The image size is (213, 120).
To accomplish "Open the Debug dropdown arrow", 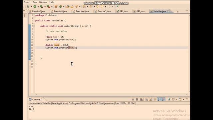I will (x=31, y=7).
